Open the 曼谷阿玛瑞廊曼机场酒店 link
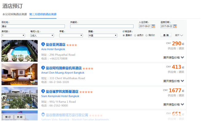The height and width of the screenshot is (121, 201). (x=64, y=68)
